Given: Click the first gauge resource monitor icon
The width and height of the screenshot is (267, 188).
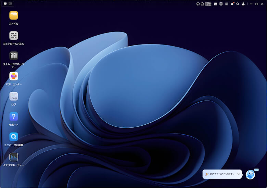Looking at the screenshot, I should [x=198, y=4].
